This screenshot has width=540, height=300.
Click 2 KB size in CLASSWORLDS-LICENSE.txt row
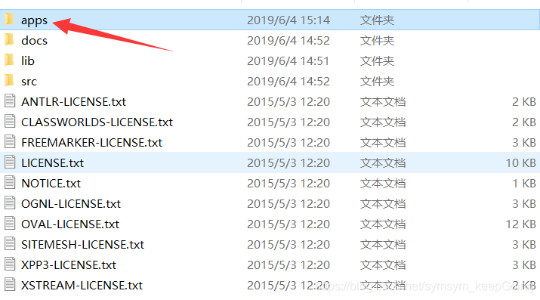(524, 122)
